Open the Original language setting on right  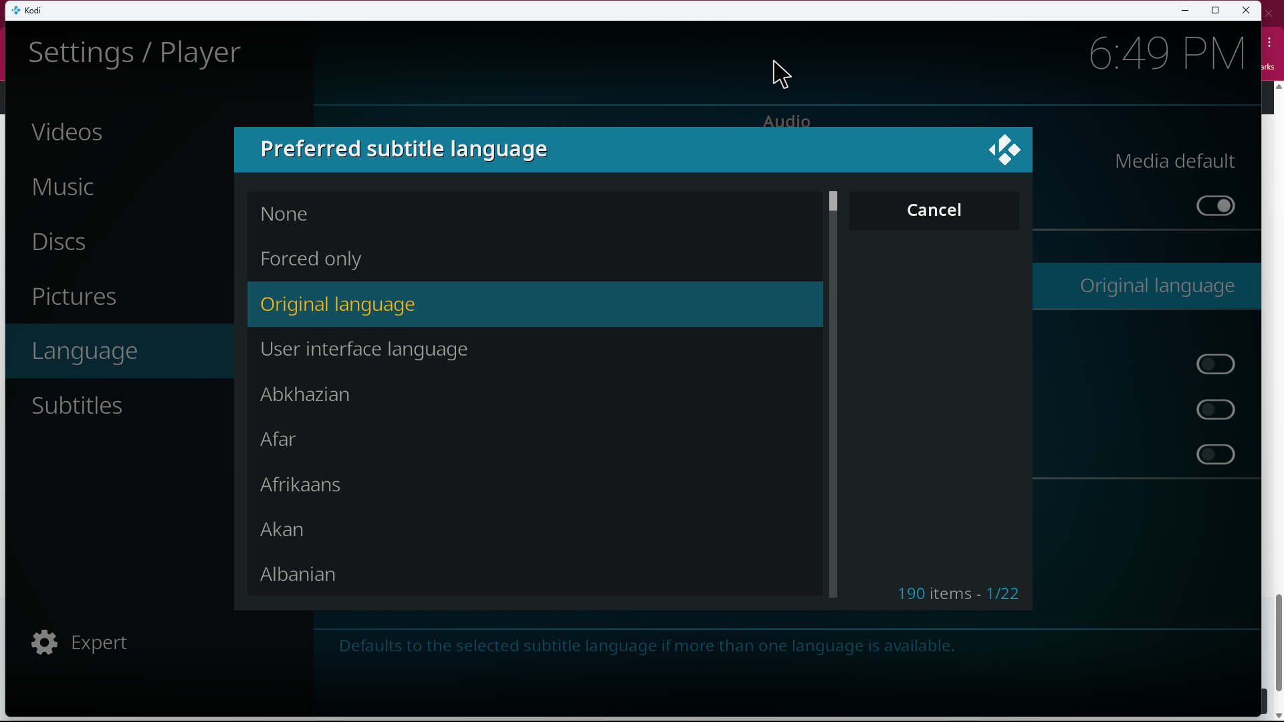(1157, 286)
